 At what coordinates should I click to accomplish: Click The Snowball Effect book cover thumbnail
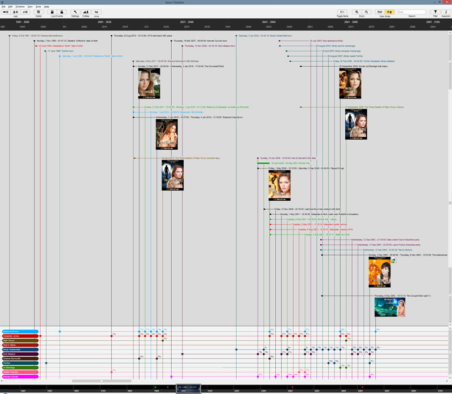pyautogui.click(x=149, y=83)
